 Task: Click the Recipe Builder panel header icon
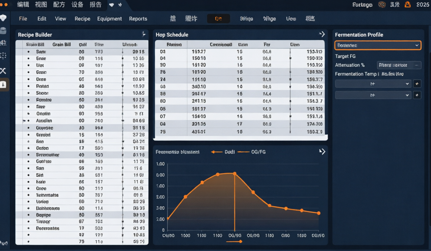coord(144,34)
